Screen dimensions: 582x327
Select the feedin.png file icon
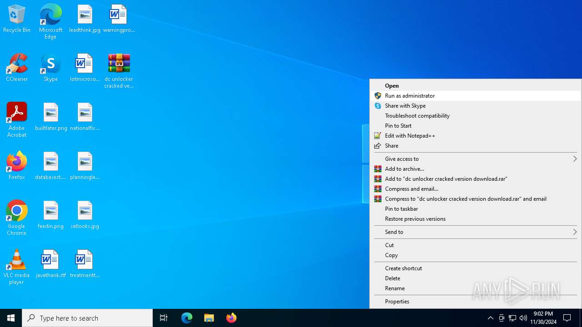click(x=50, y=215)
